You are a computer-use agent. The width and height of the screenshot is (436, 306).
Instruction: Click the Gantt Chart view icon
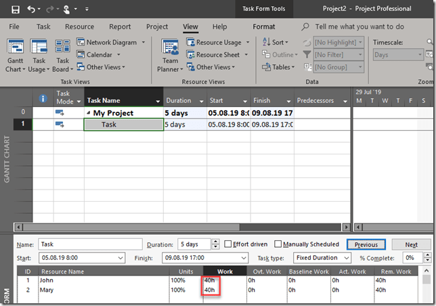(x=15, y=47)
